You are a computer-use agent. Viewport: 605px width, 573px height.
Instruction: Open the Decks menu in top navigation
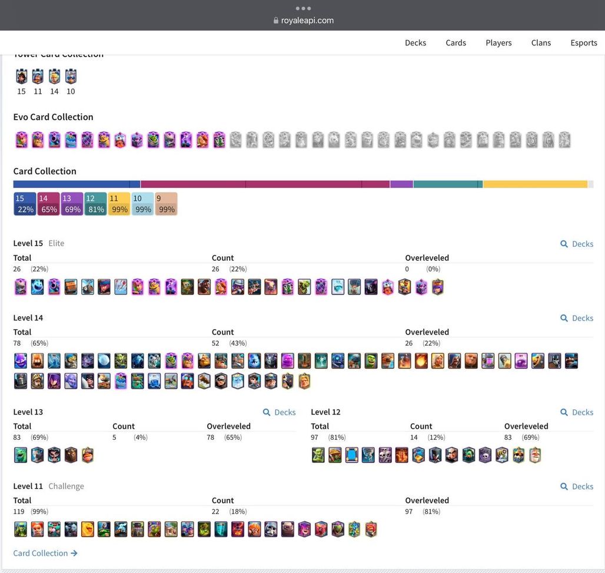click(x=415, y=42)
